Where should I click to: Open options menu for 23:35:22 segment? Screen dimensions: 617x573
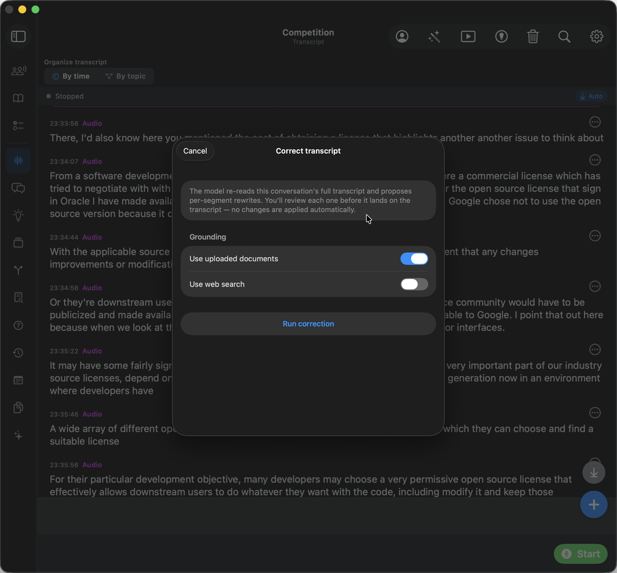(x=595, y=350)
